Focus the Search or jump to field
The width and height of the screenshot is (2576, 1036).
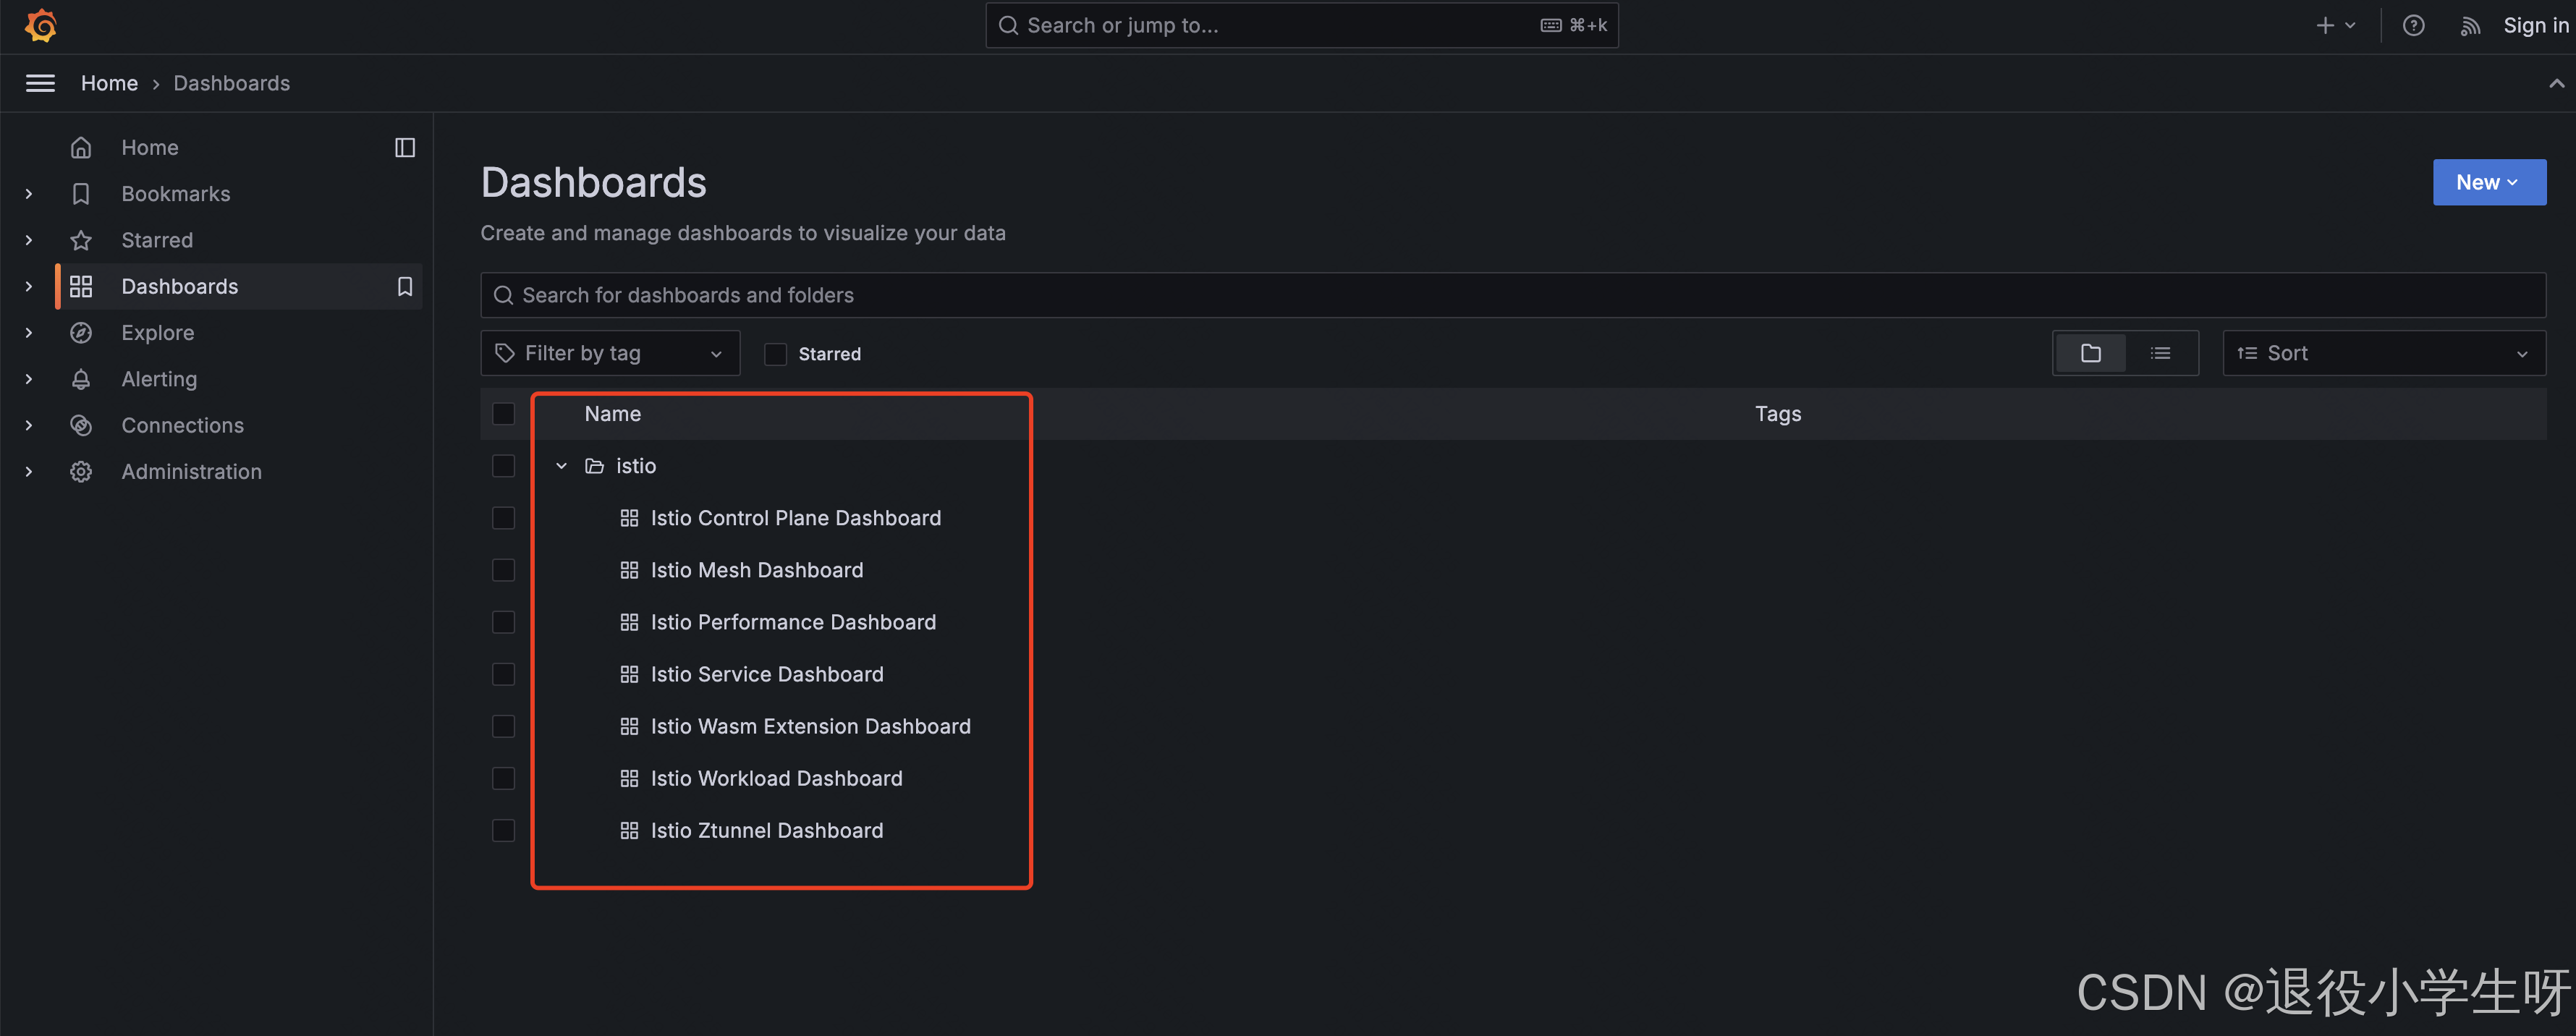(x=1301, y=26)
